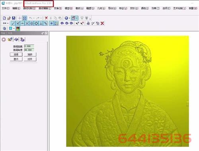Toggle the intersection snap X button

(x=27, y=24)
